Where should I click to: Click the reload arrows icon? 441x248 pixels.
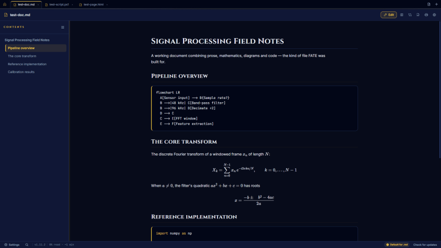(x=410, y=15)
